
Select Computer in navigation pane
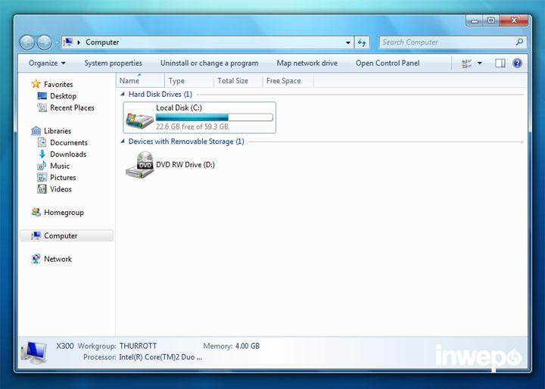click(61, 235)
